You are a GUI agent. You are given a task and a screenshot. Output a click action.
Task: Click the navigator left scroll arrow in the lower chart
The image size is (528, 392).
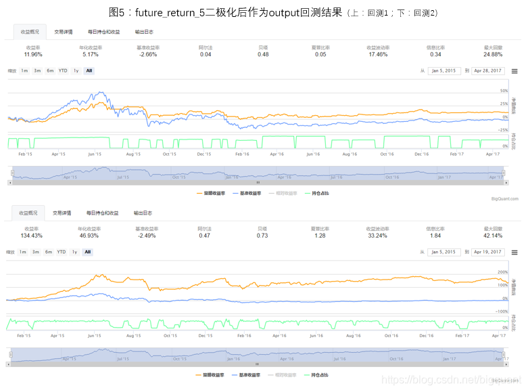[8, 364]
